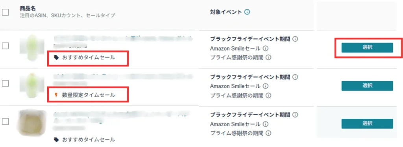The height and width of the screenshot is (147, 403).
Task: Check the second product row checkbox
Action: [6, 83]
